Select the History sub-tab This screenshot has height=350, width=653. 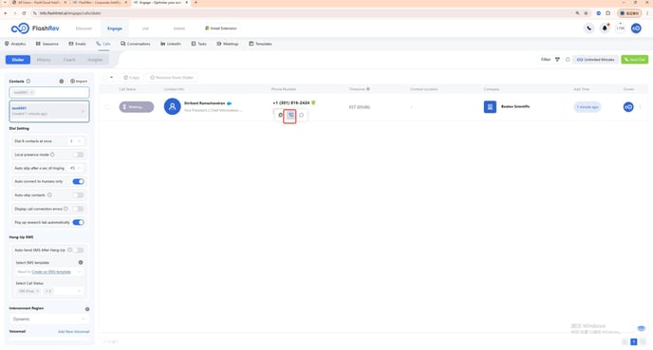coord(44,60)
